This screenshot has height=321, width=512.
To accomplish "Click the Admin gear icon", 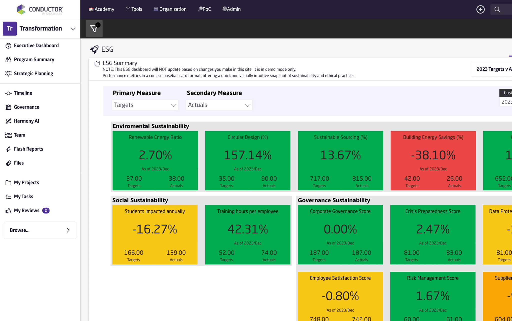I will [x=224, y=9].
